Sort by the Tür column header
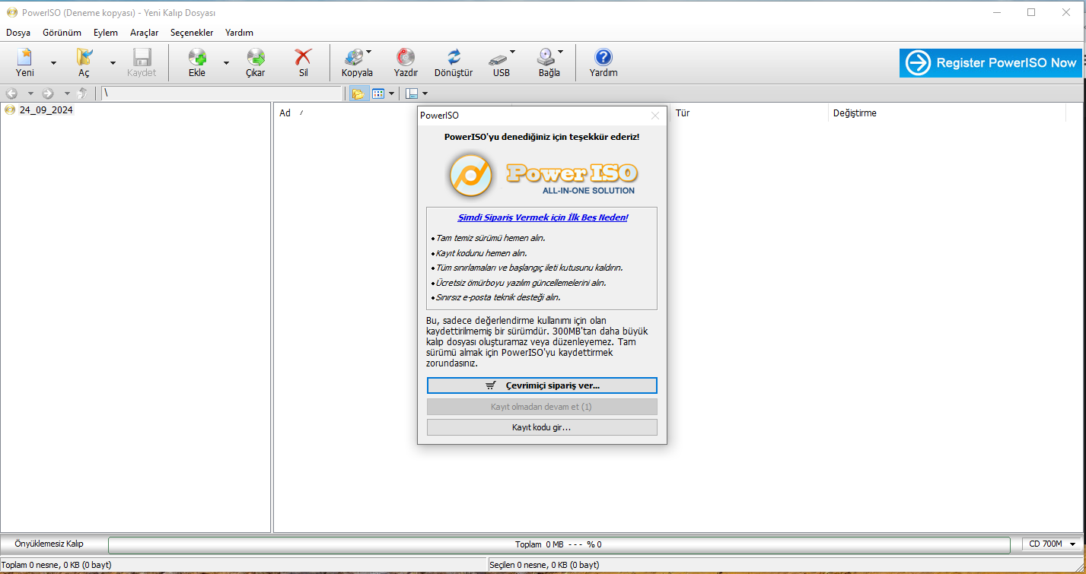This screenshot has height=574, width=1086. point(683,113)
